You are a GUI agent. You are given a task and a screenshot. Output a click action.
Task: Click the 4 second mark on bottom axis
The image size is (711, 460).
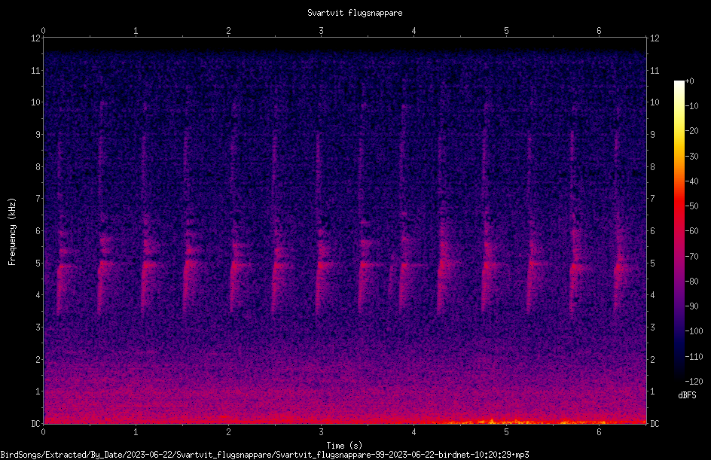tap(413, 432)
